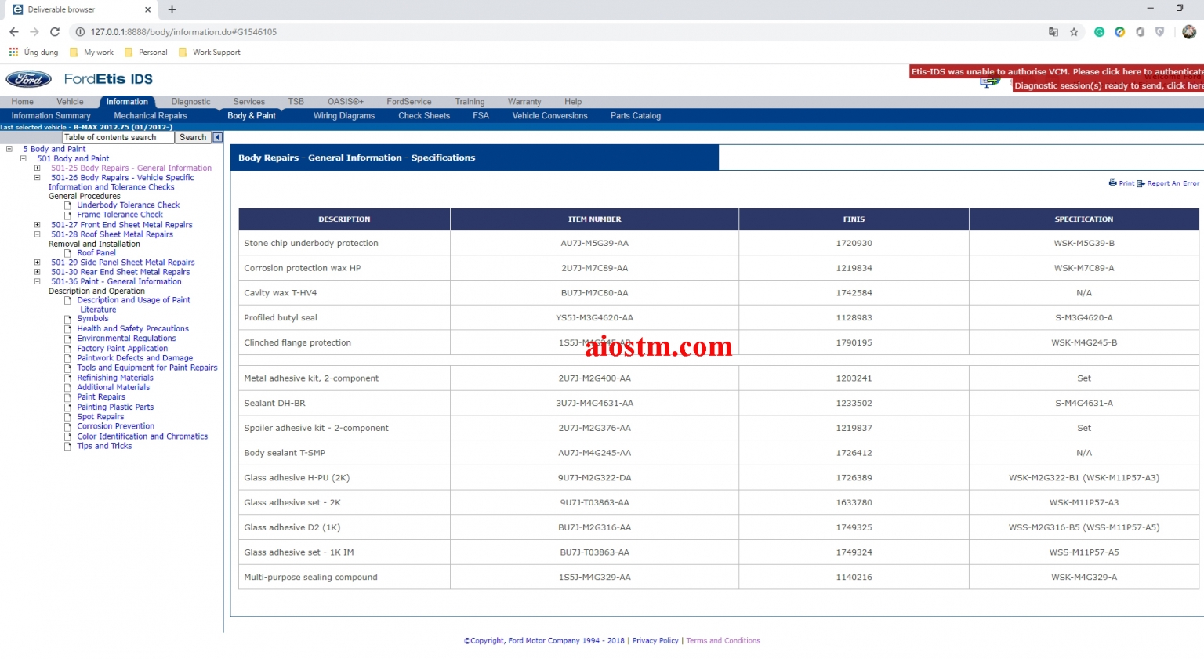Open the pencil-circle extension icon
The image size is (1204, 659).
[x=1119, y=32]
